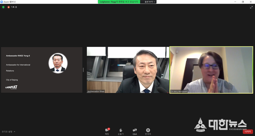Image resolution: width=255 pixels, height=136 pixels.
Task: Expand the view options dropdown
Action: pyautogui.click(x=148, y=2)
